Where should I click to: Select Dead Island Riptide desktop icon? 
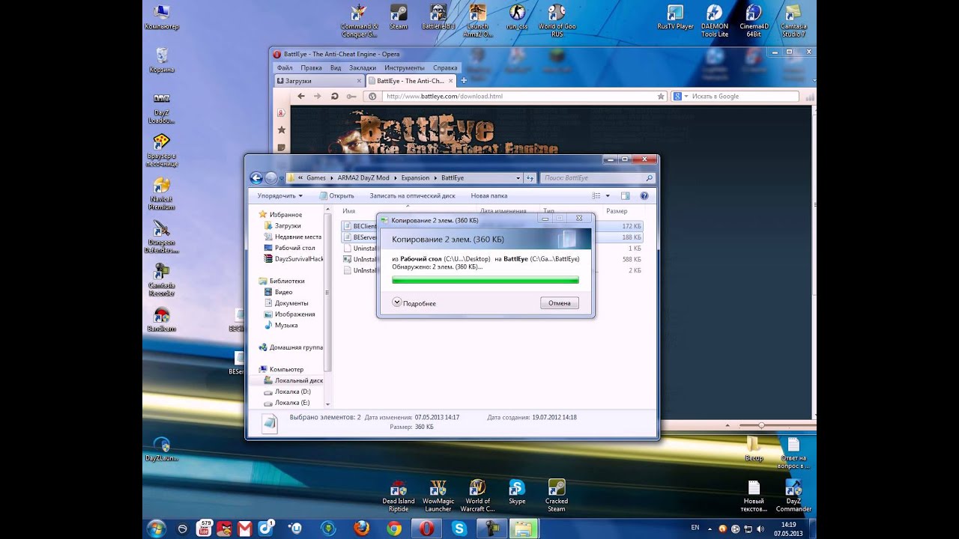[399, 496]
